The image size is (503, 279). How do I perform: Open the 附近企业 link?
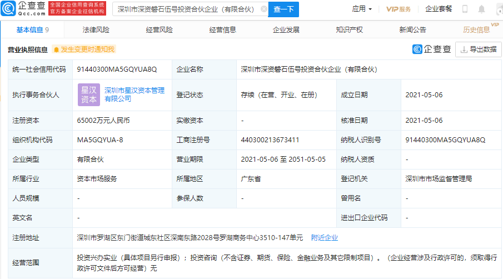point(325,238)
